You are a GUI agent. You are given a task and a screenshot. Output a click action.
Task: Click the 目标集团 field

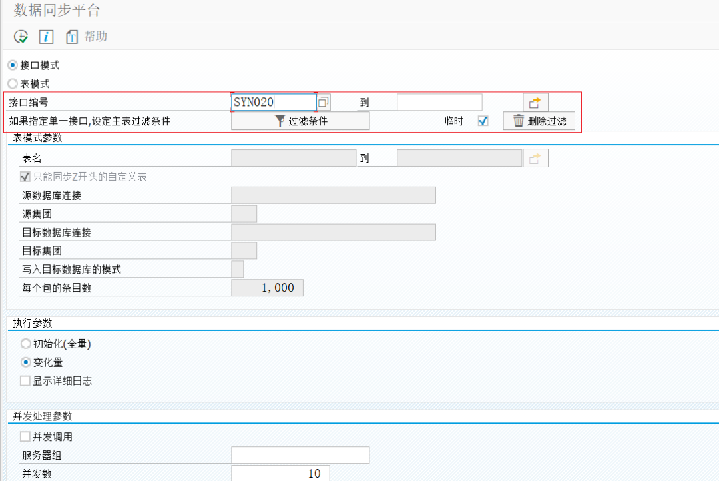(244, 250)
